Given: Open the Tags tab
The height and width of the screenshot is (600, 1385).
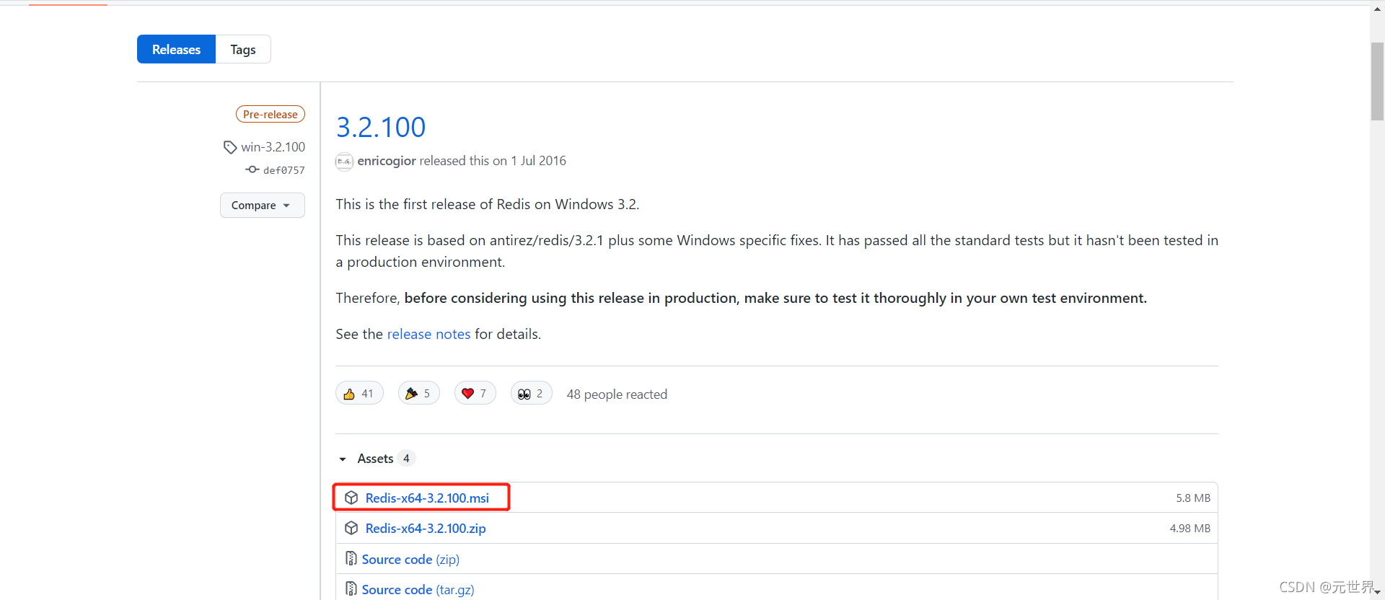Looking at the screenshot, I should click(x=243, y=49).
